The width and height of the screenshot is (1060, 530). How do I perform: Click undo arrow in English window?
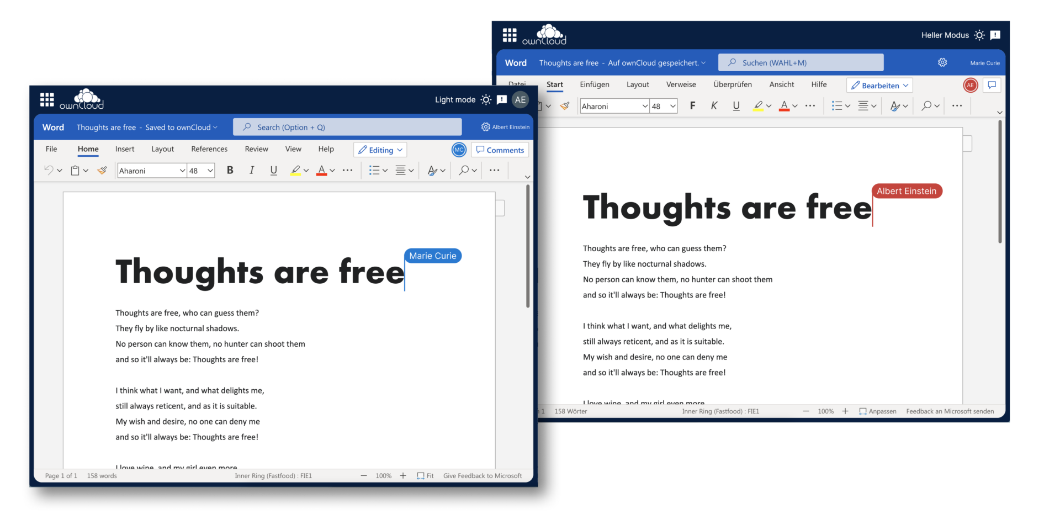click(x=49, y=170)
